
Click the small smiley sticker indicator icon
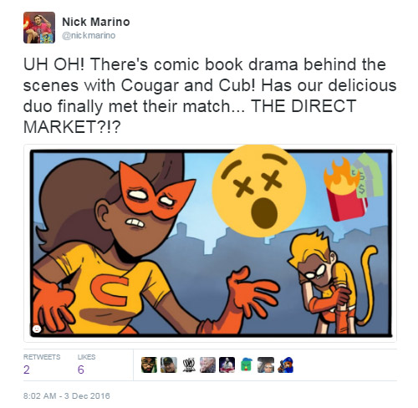[37, 329]
